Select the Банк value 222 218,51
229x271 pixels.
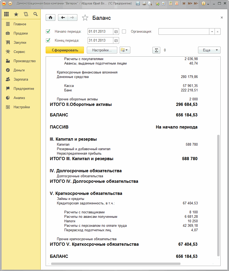[189, 90]
